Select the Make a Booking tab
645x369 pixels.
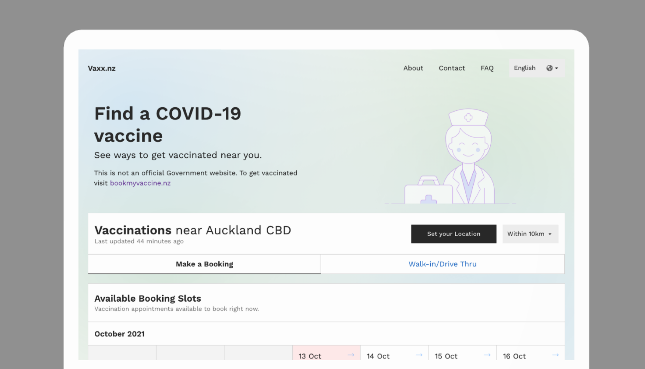204,264
